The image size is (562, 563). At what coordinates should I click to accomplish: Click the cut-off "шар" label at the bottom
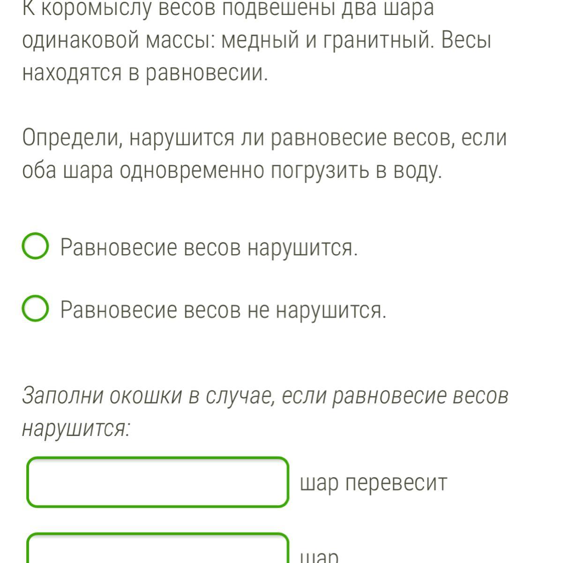319,557
